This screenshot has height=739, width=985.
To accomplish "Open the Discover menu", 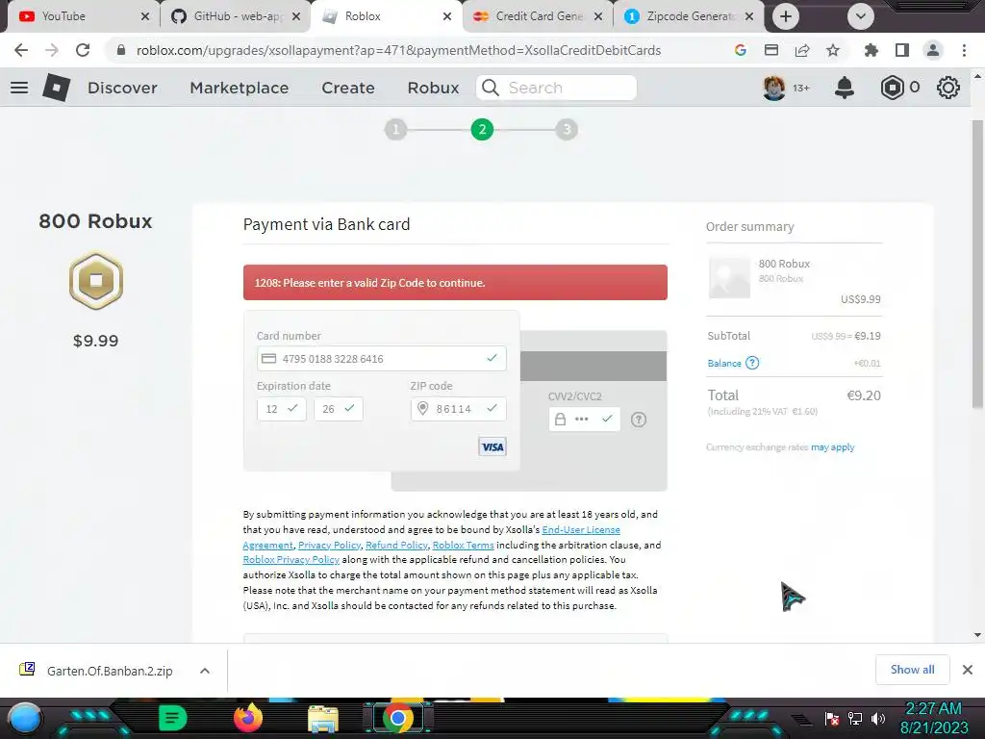I will pos(122,88).
